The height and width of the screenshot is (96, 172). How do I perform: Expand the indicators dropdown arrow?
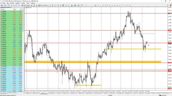(73, 5)
